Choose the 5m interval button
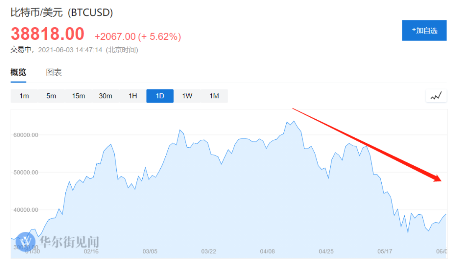452x262 pixels. click(51, 96)
